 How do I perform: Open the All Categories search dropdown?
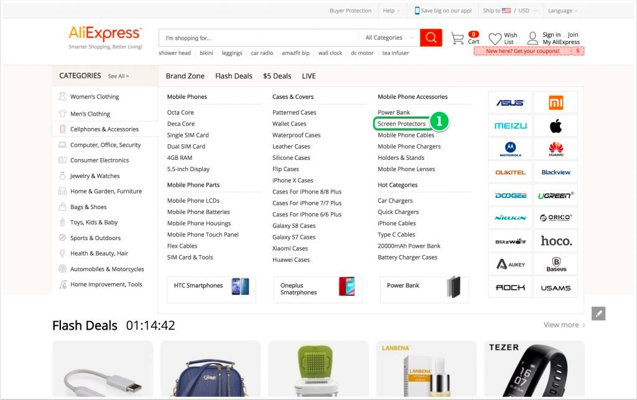[389, 38]
